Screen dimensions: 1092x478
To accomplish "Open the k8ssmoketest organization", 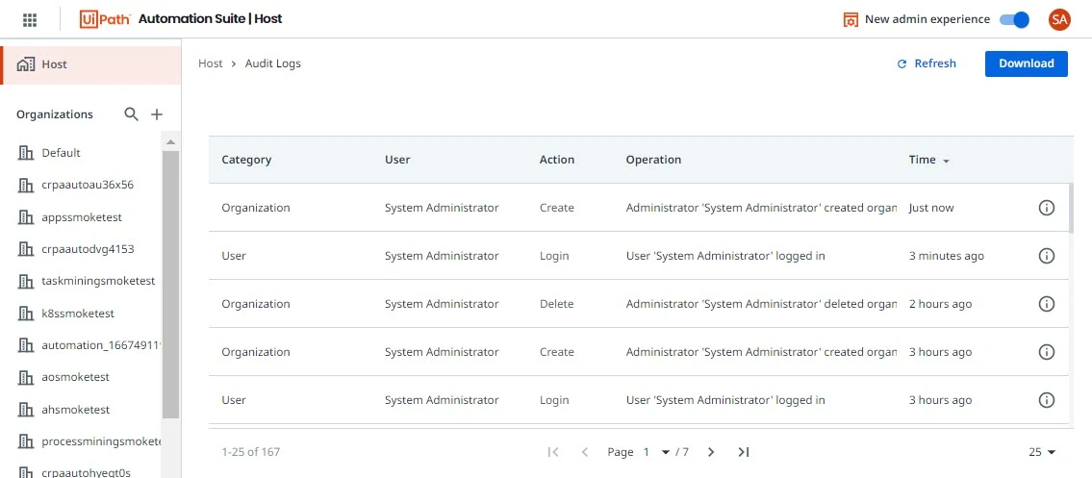I will [x=78, y=314].
